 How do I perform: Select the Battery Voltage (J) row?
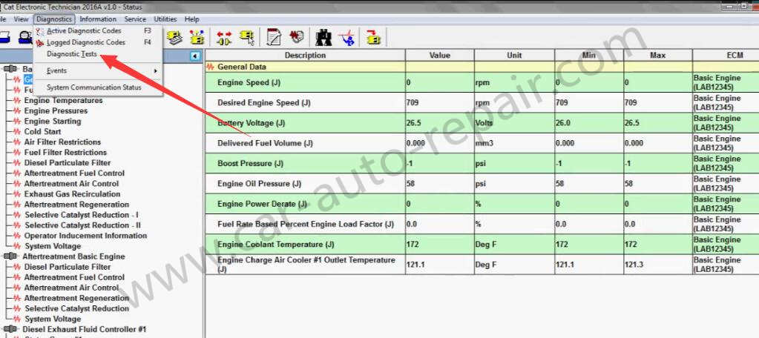(x=482, y=123)
